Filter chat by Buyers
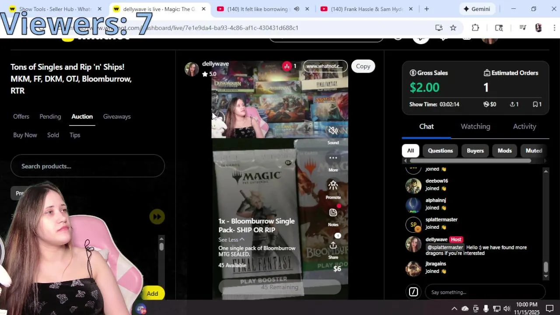Screen dimensions: 560x315 (475, 150)
